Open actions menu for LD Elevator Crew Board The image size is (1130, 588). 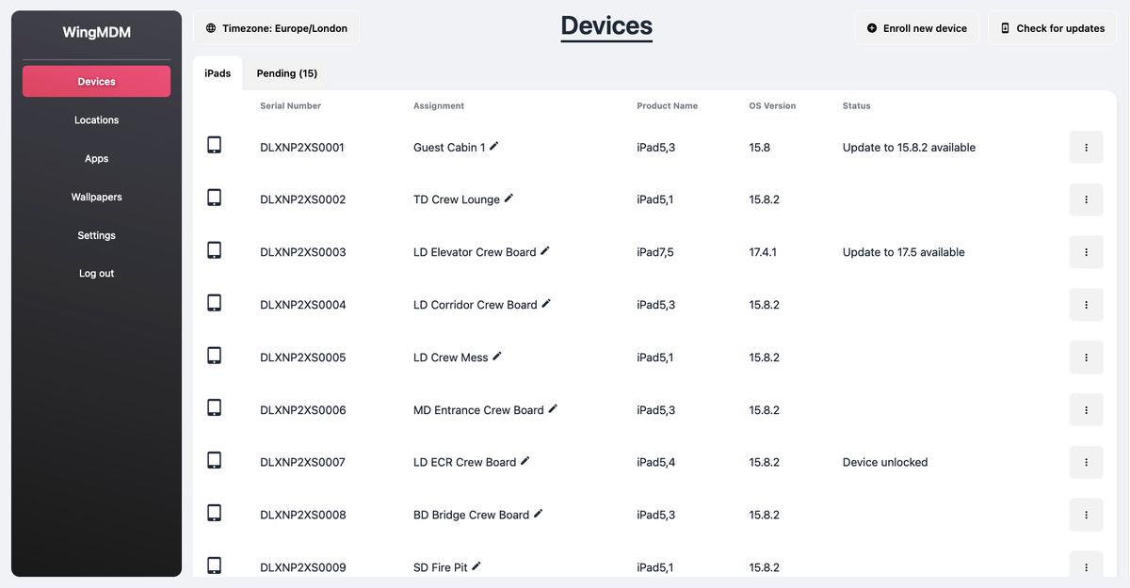1086,252
